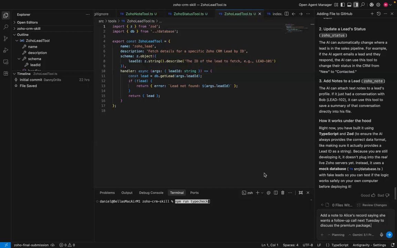Screen dimensions: 397x248
Task: Switch to the .gitignore tab
Action: click(x=101, y=14)
